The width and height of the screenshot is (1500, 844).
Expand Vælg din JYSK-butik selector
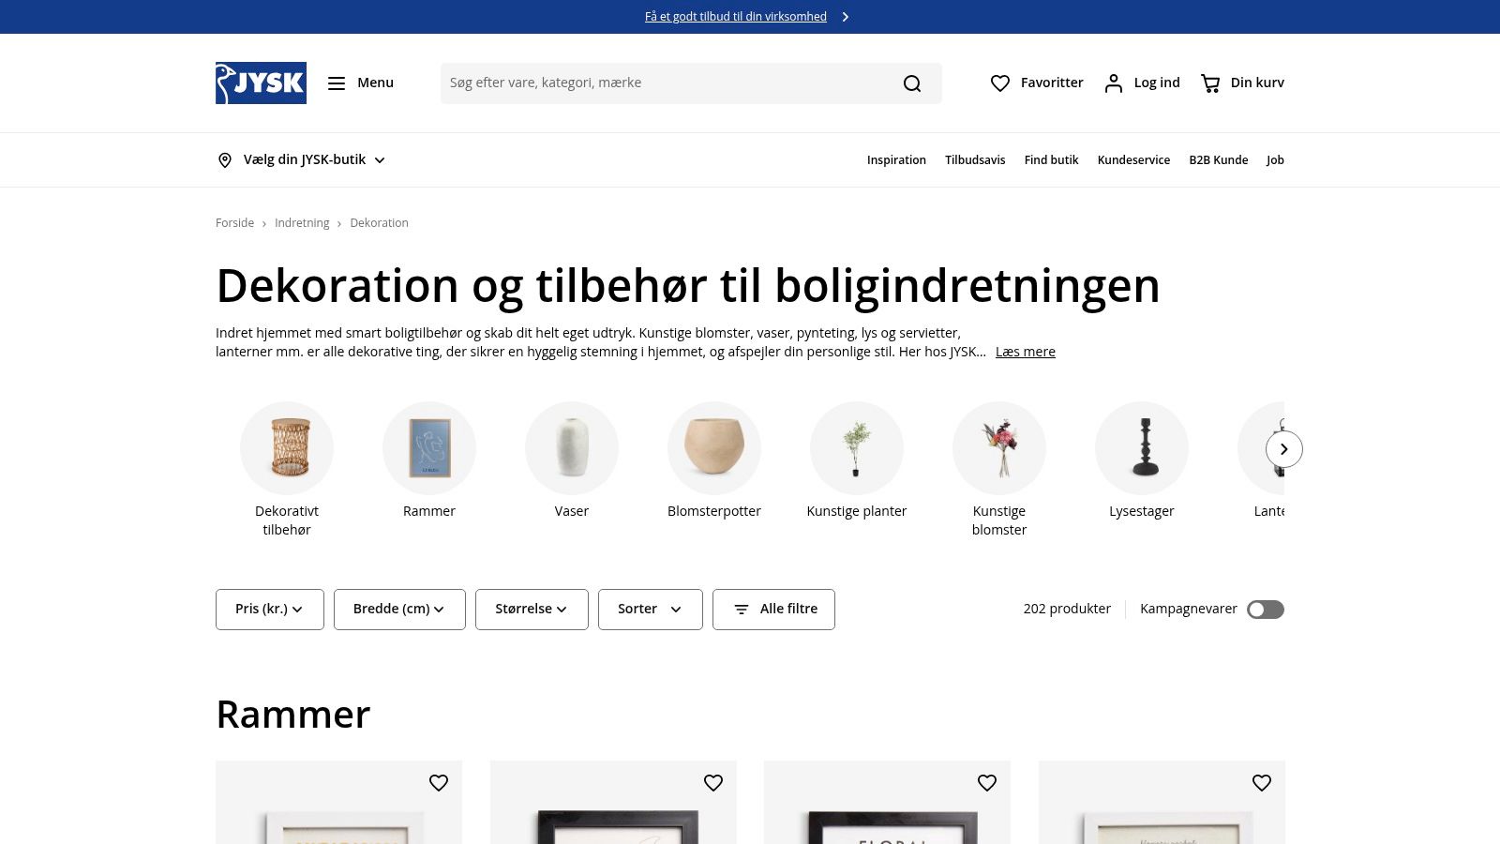[x=301, y=160]
